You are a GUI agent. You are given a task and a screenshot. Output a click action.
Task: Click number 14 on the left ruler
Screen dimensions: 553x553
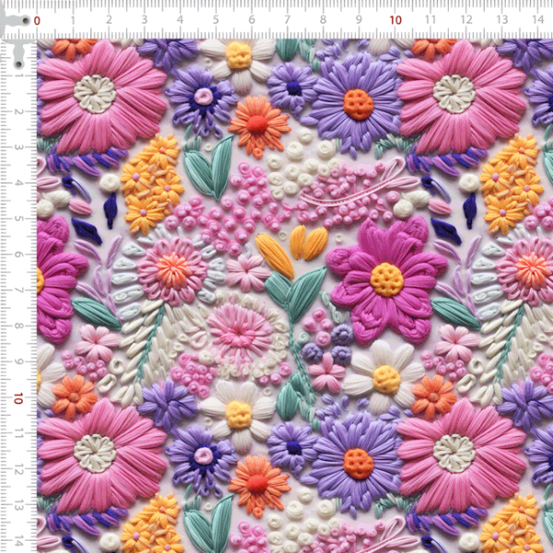18,541
